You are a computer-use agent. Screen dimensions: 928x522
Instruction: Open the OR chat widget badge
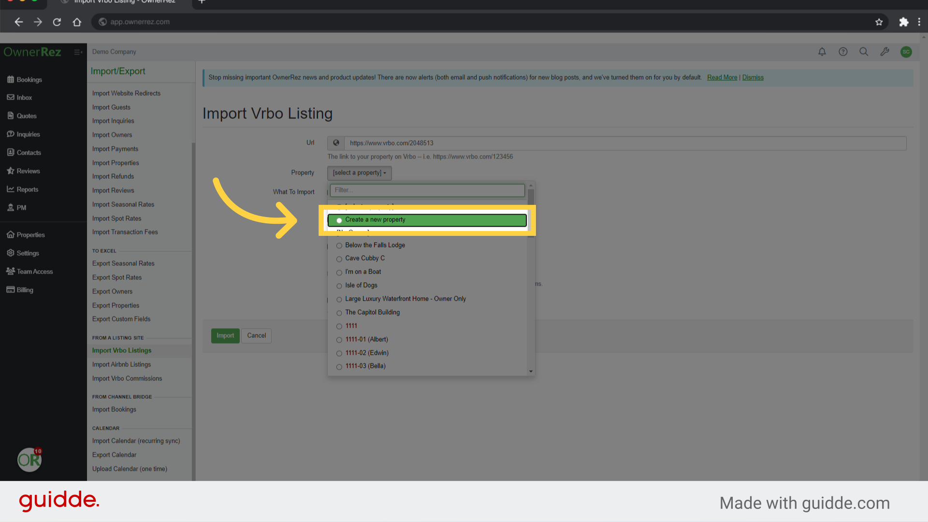[x=29, y=459]
